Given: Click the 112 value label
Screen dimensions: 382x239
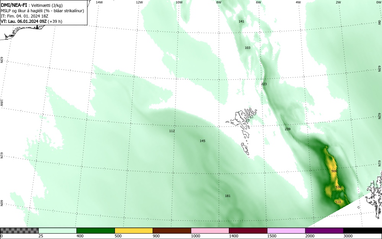Looking at the screenshot, I should point(172,131).
